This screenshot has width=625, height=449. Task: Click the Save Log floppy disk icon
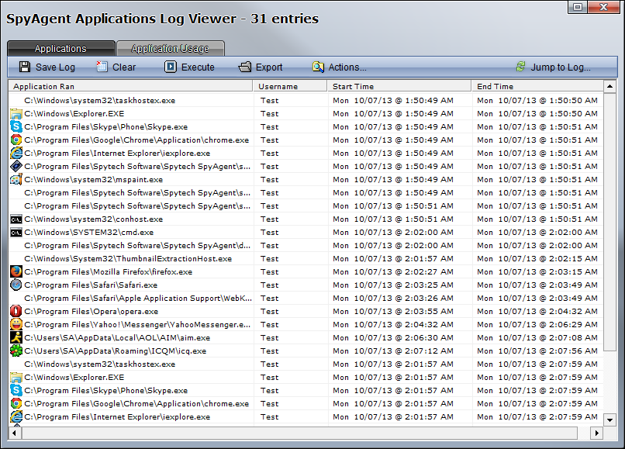[x=25, y=67]
